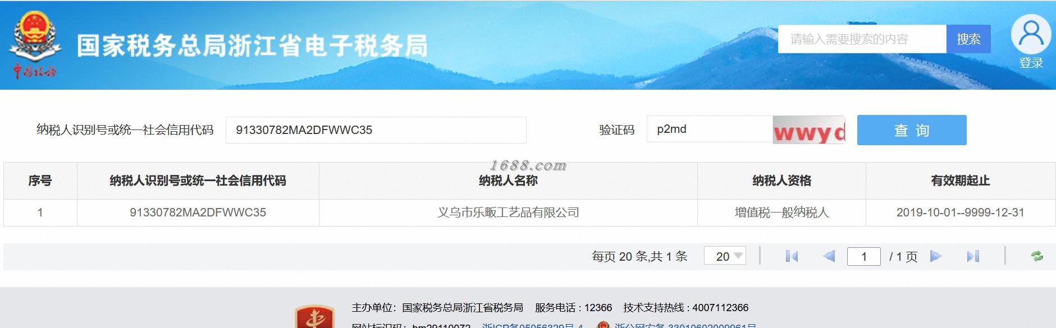The height and width of the screenshot is (328, 1056).
Task: Select the 义乌市乐畈工艺品有限公司 cell
Action: click(508, 212)
